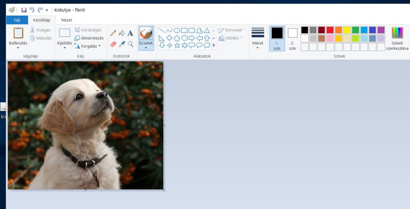410x209 pixels.
Task: Choose the Fill with color bucket tool
Action: 122,33
